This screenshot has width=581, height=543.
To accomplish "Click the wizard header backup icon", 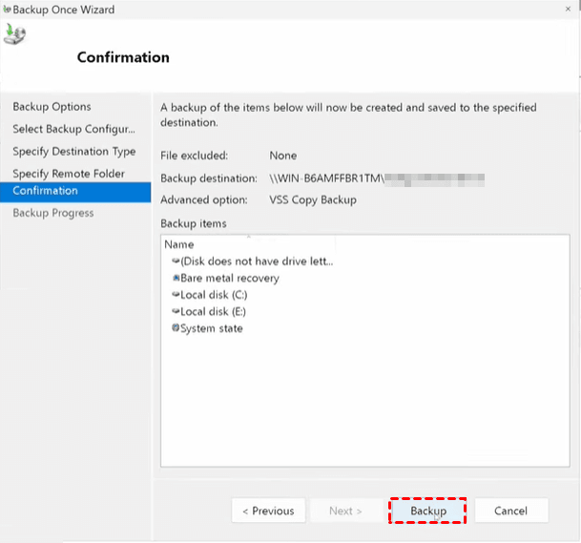I will click(x=15, y=35).
